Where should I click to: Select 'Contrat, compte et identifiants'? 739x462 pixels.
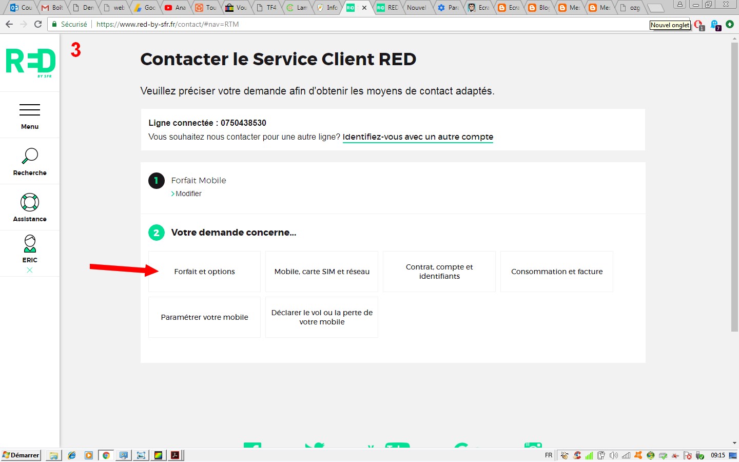439,272
